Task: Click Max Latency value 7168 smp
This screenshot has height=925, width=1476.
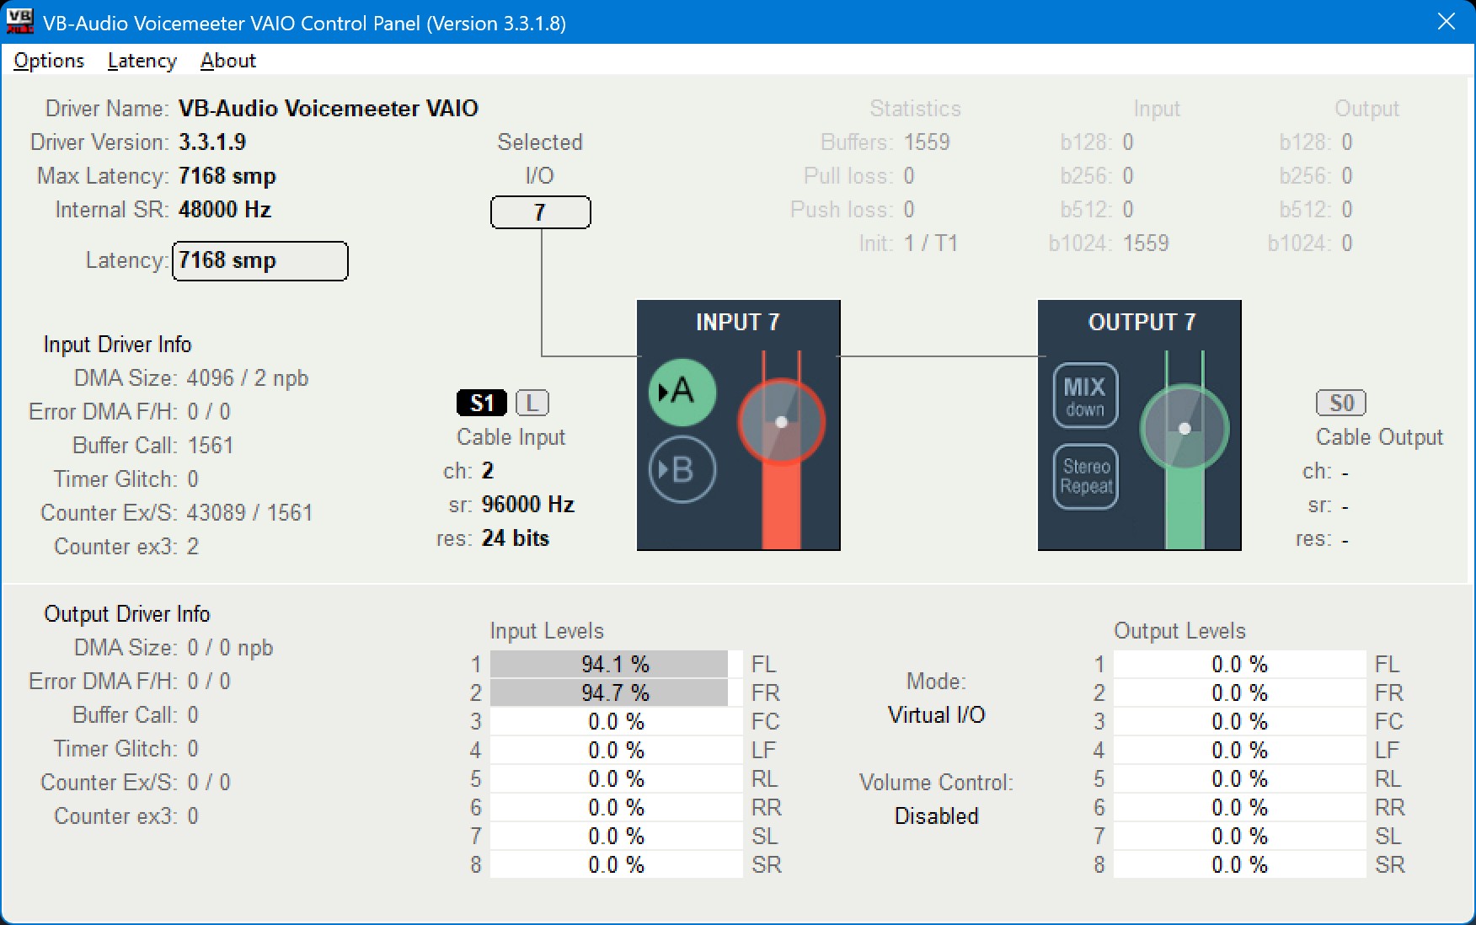Action: (227, 175)
